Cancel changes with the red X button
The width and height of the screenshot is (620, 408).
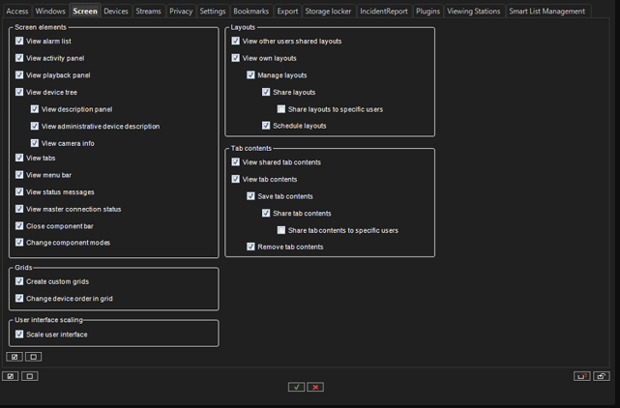click(315, 387)
